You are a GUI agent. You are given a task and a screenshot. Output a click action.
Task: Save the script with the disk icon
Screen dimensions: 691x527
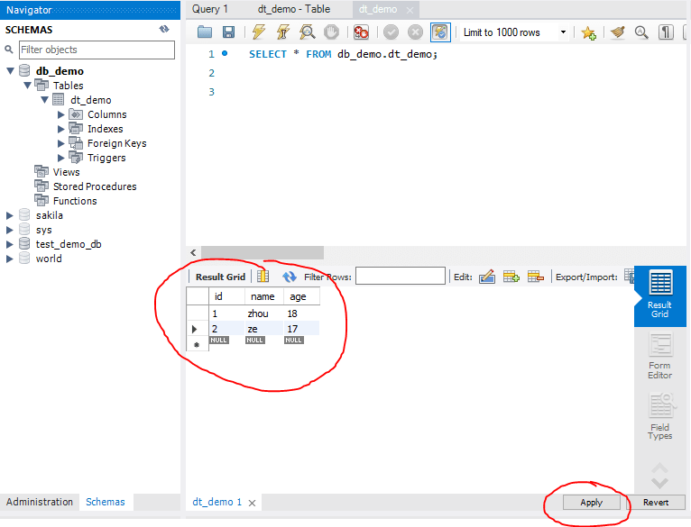[x=228, y=32]
